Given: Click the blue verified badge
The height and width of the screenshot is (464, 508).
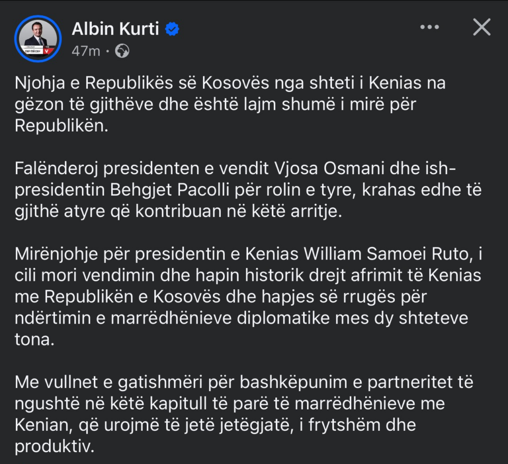Looking at the screenshot, I should point(172,29).
